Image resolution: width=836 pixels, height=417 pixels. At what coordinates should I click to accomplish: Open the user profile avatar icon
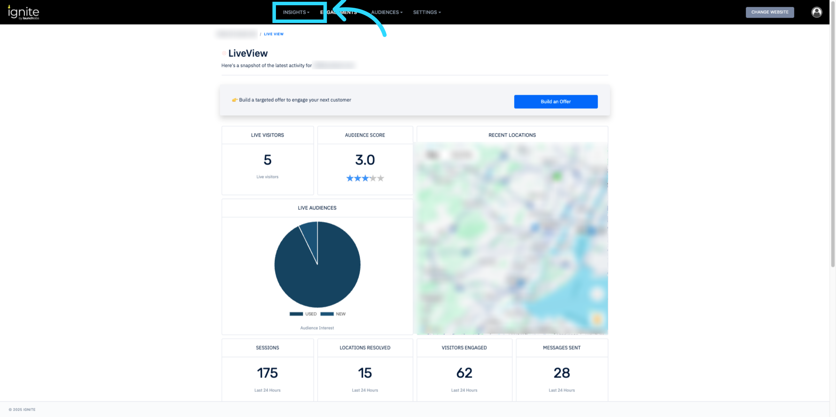tap(816, 12)
